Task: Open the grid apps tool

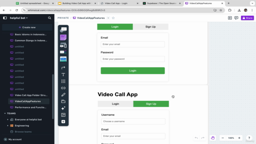Action: (x=63, y=81)
